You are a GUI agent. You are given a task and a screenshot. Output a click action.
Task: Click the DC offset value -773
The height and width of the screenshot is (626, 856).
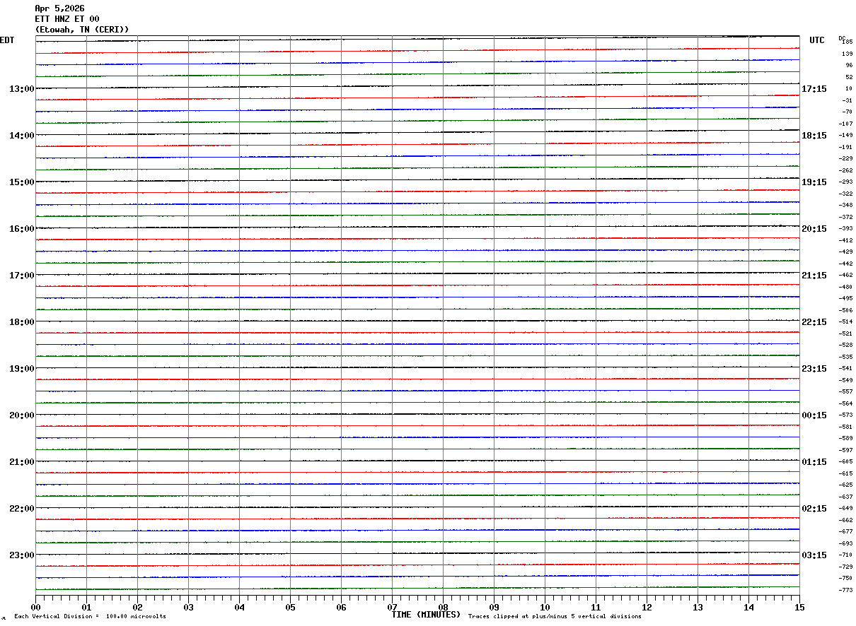[x=845, y=590]
